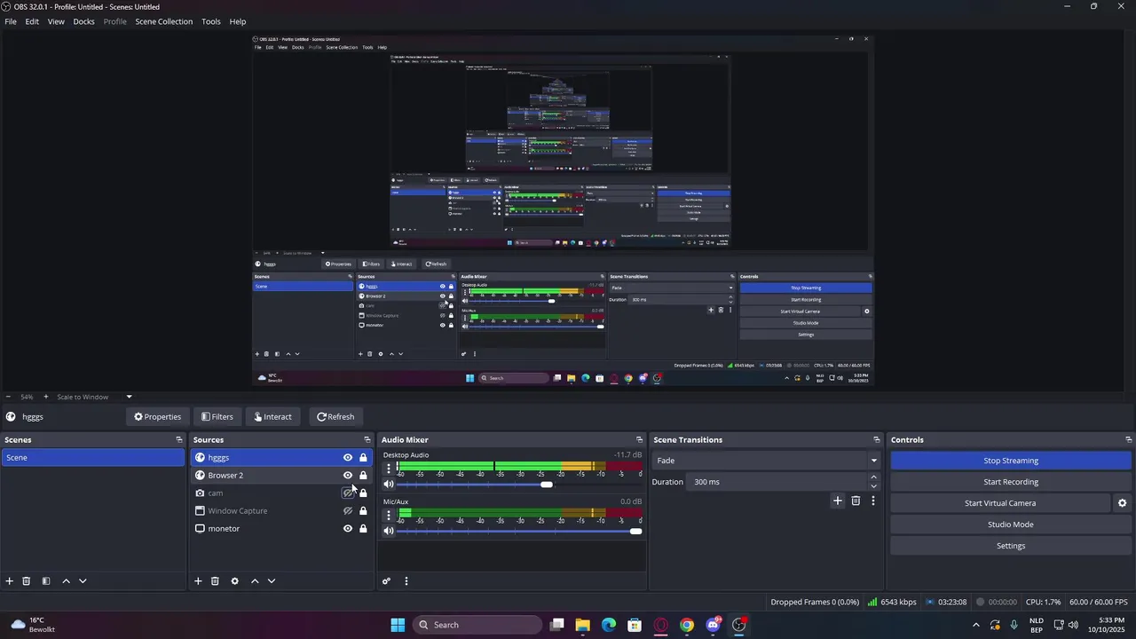Add a scene transition with plus
This screenshot has width=1136, height=639.
837,501
